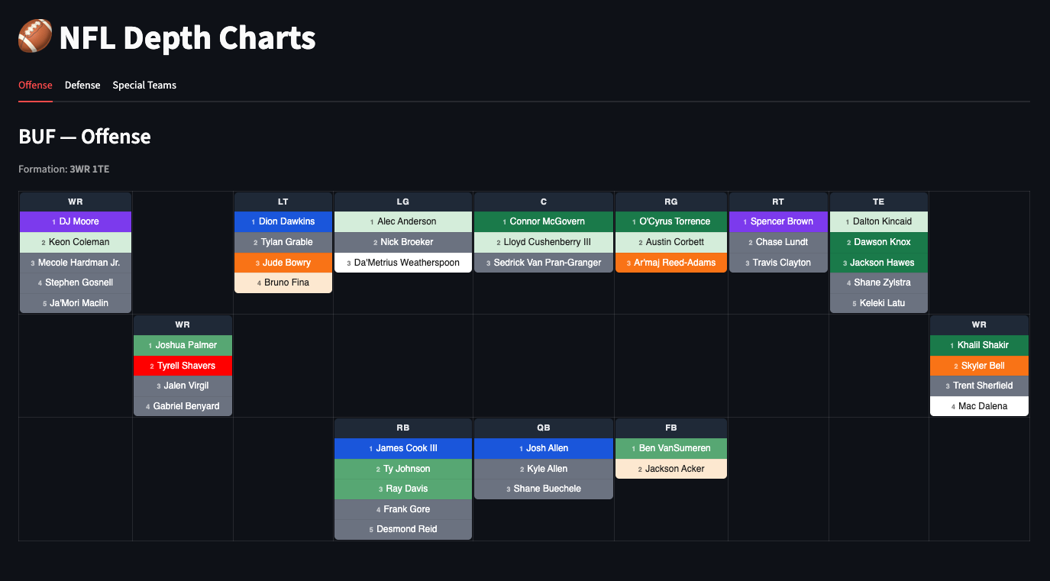Click the TE position header
Screen dimensions: 1050x581
click(879, 202)
